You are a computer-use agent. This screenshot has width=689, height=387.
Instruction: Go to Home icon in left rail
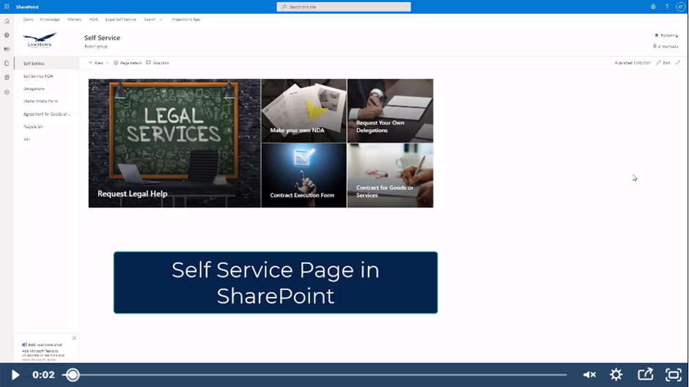click(7, 21)
